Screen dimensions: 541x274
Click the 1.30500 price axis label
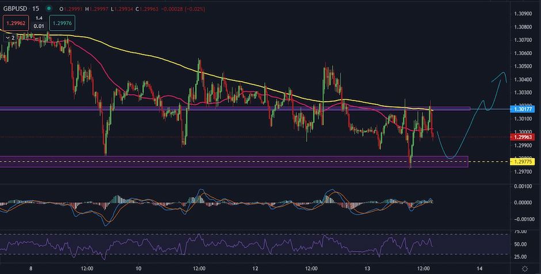click(522, 67)
